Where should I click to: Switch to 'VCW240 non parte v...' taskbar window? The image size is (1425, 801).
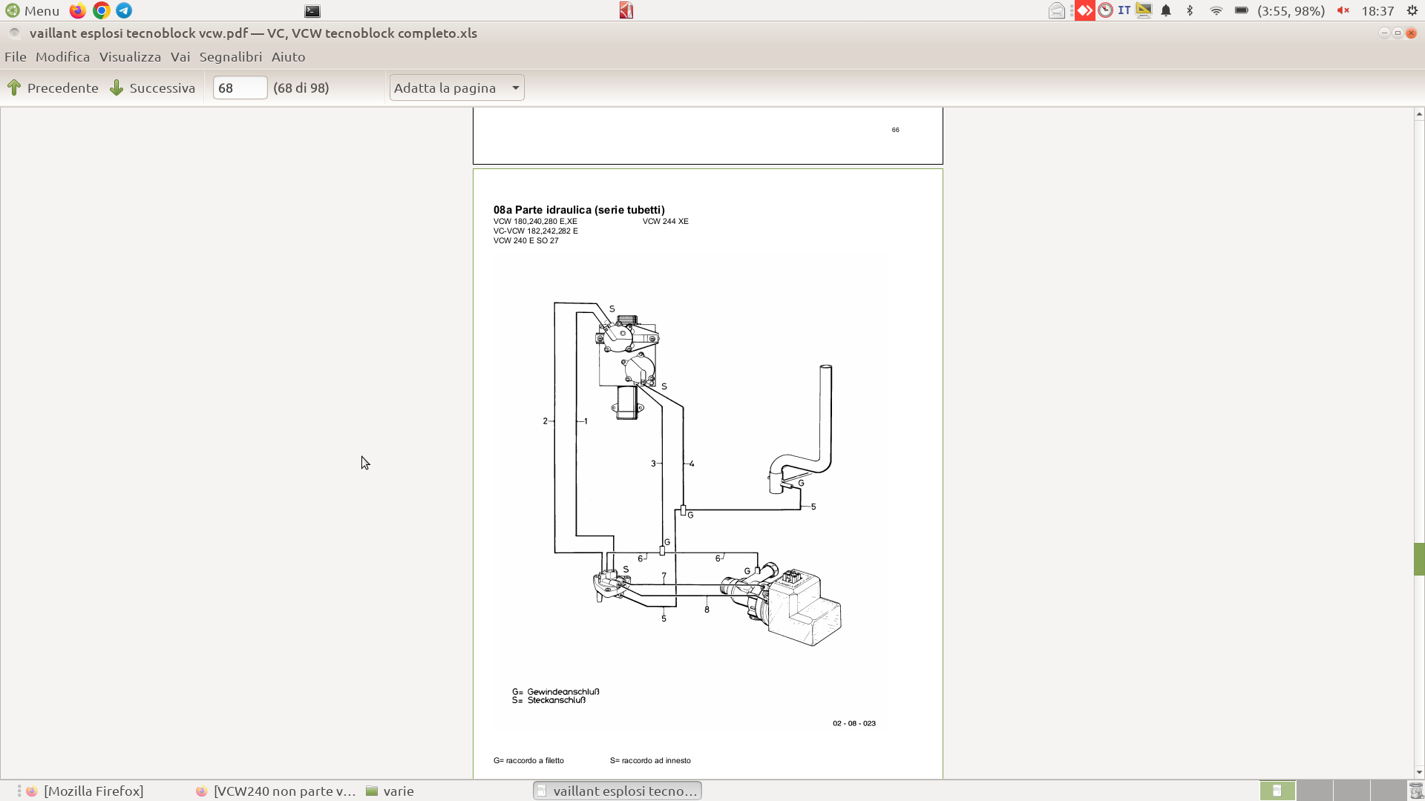point(275,791)
